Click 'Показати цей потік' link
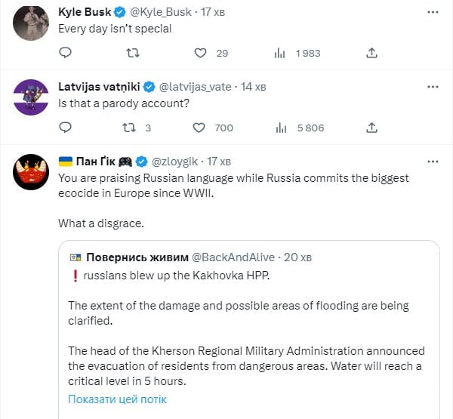Image resolution: width=453 pixels, height=419 pixels. click(117, 399)
